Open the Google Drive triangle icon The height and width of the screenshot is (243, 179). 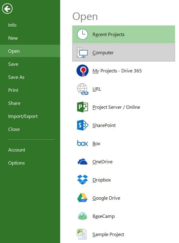click(x=82, y=198)
